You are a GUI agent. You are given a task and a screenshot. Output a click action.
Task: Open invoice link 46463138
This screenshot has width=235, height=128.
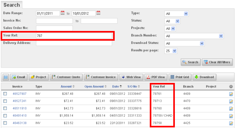tap(19, 123)
